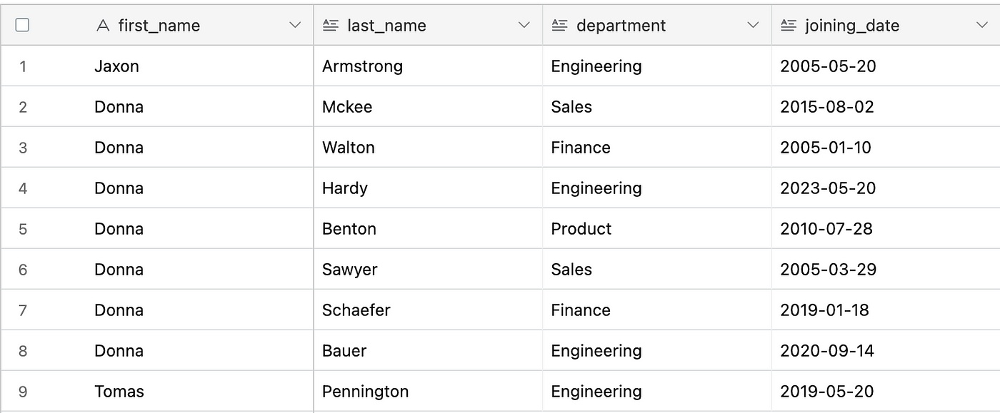Viewport: 1000px width, 413px height.
Task: Click the field type icon beside last_name
Action: [330, 26]
